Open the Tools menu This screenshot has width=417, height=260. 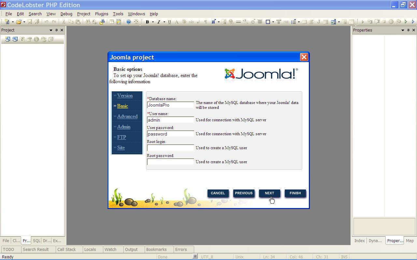(118, 14)
